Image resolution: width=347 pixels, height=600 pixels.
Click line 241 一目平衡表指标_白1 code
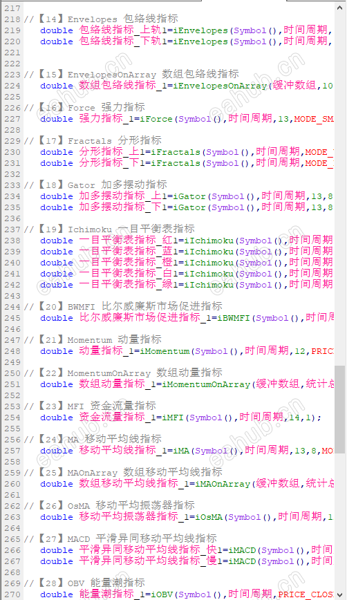pyautogui.click(x=187, y=274)
